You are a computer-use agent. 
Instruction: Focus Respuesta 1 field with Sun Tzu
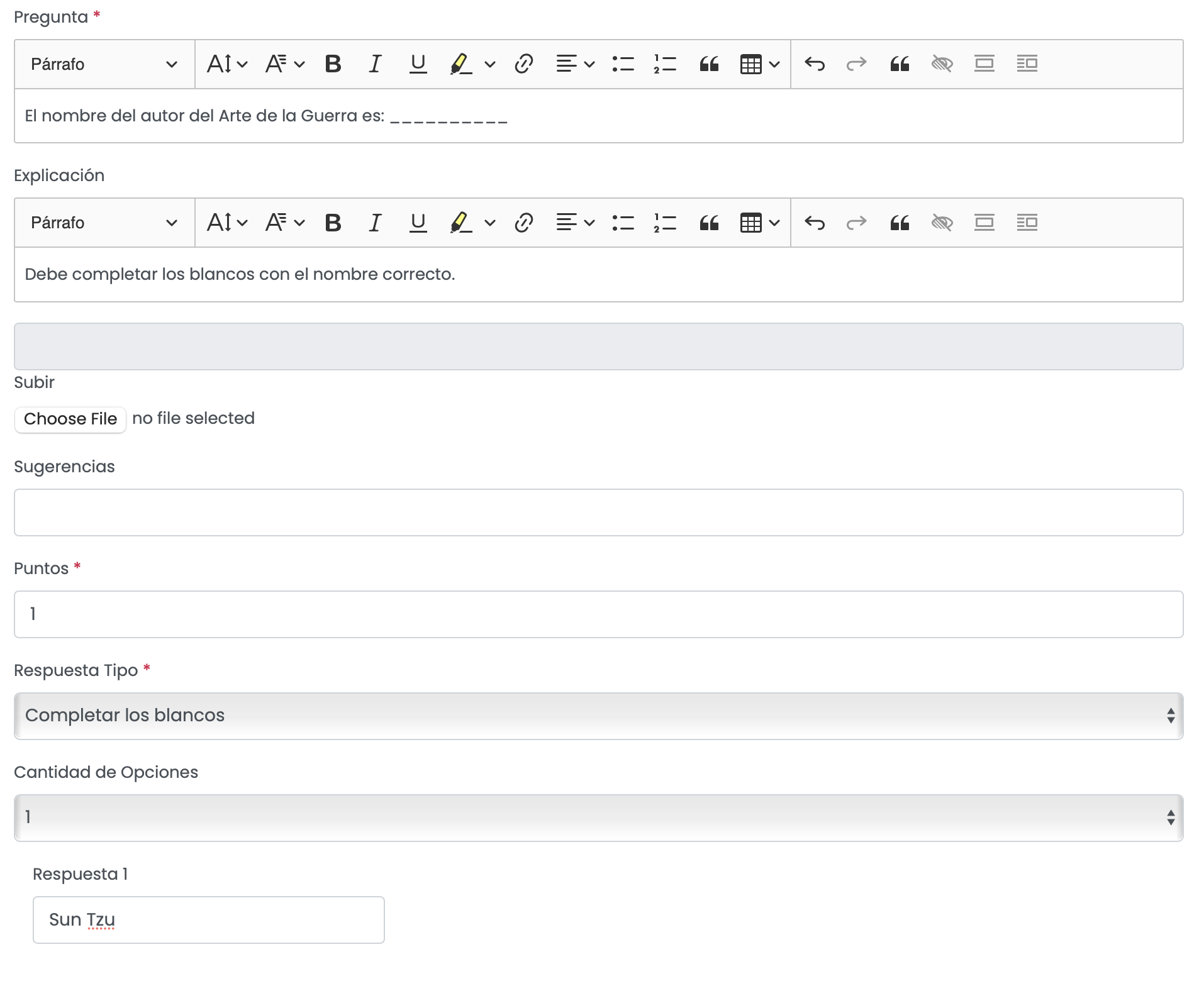point(209,920)
